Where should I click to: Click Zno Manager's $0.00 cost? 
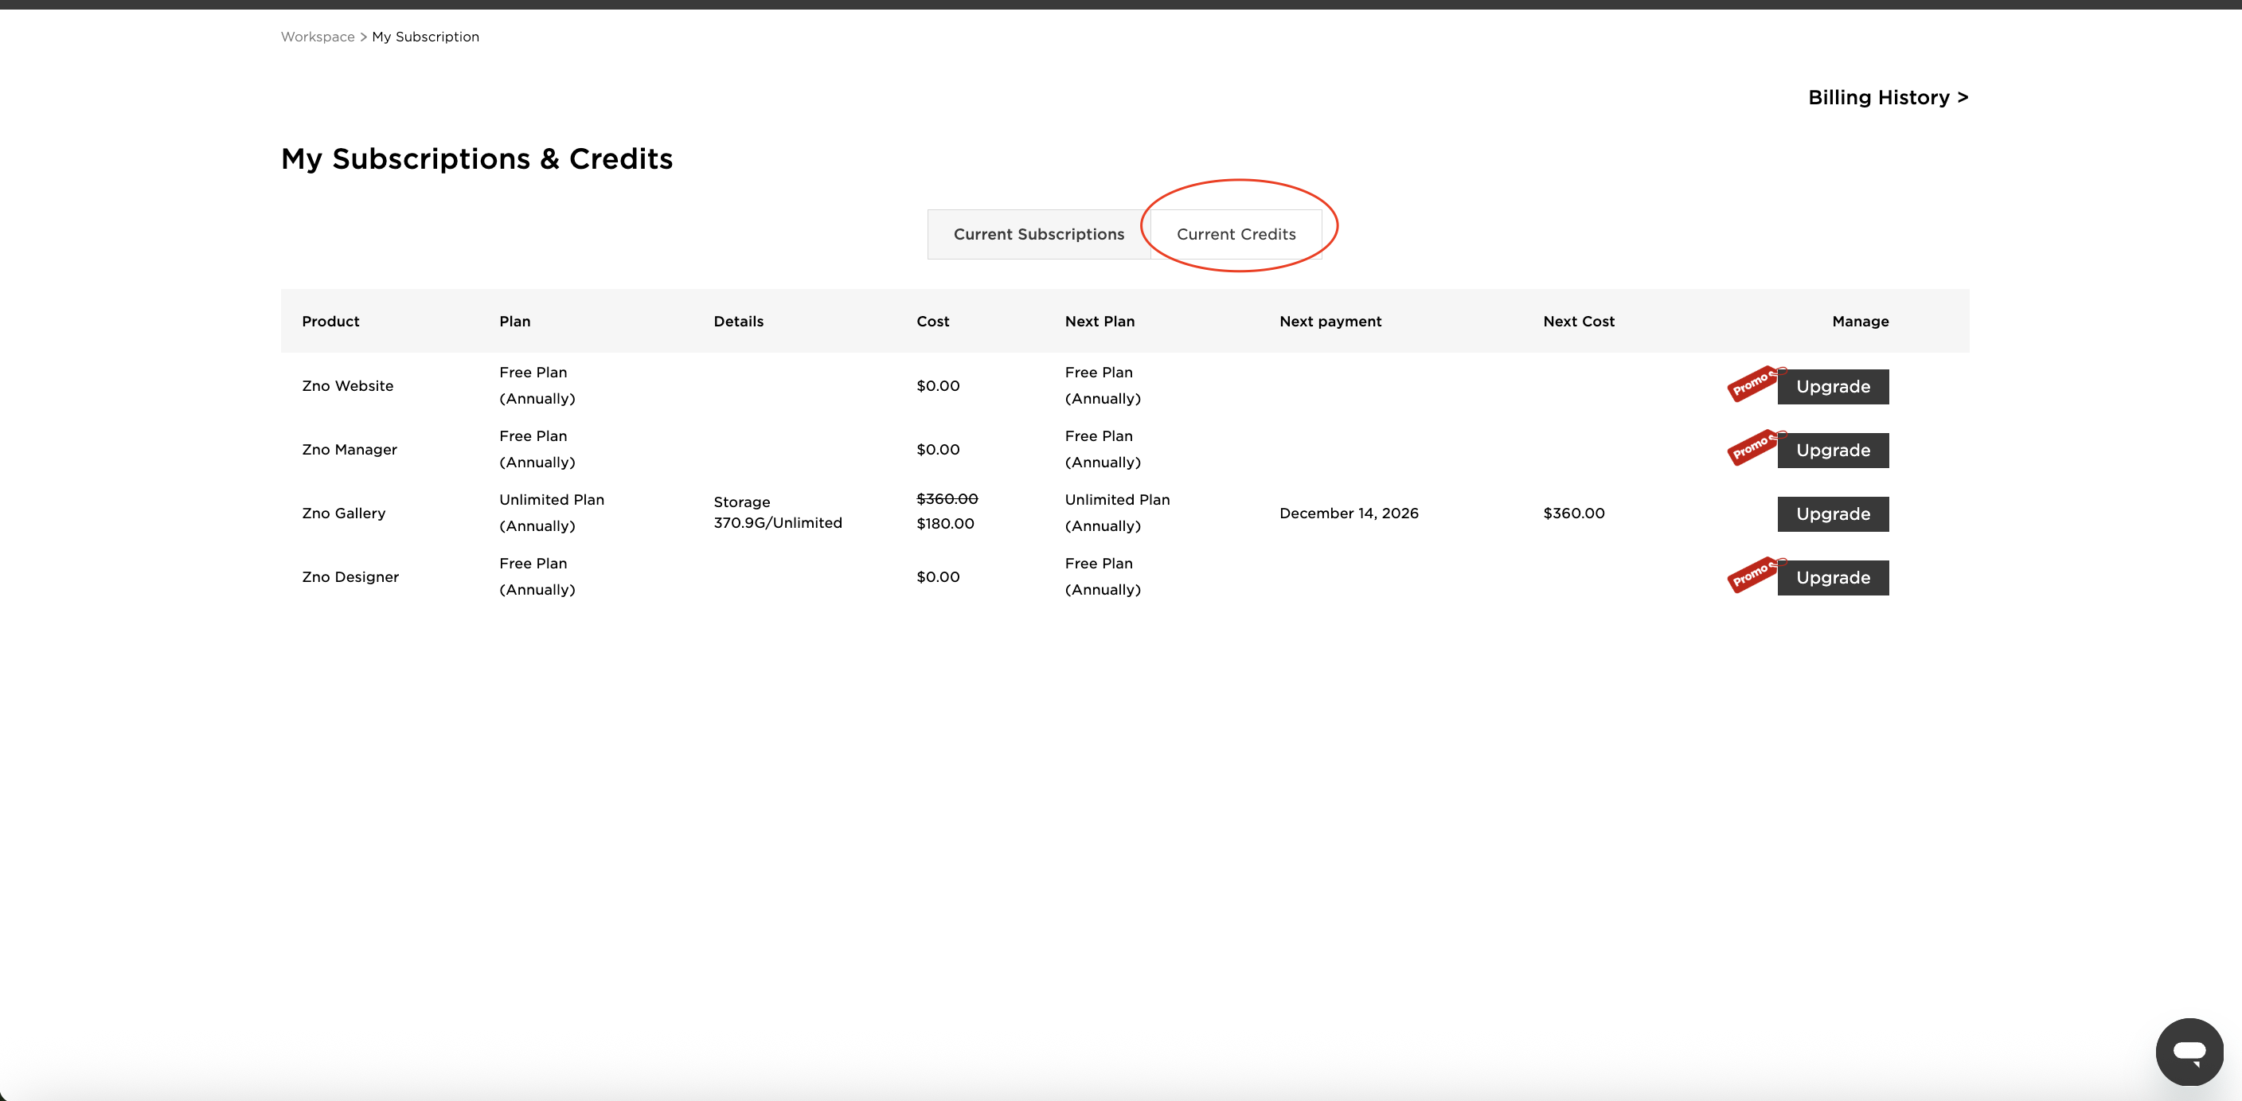(x=938, y=449)
